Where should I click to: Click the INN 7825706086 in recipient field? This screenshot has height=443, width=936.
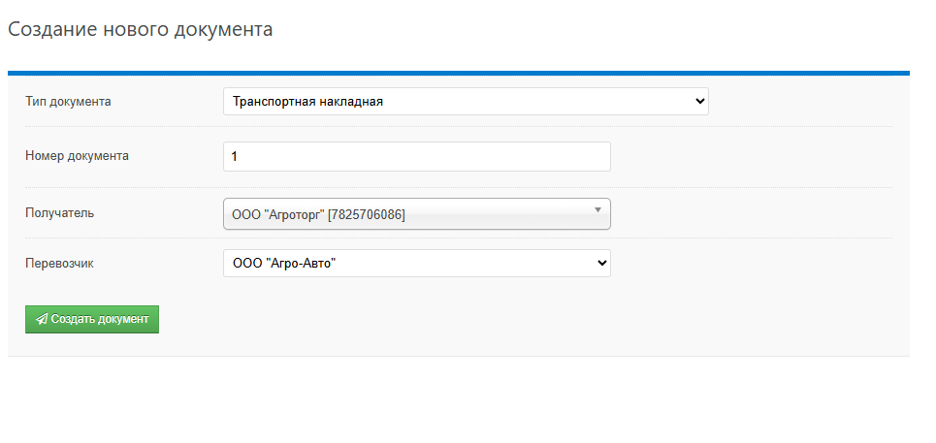pyautogui.click(x=367, y=215)
